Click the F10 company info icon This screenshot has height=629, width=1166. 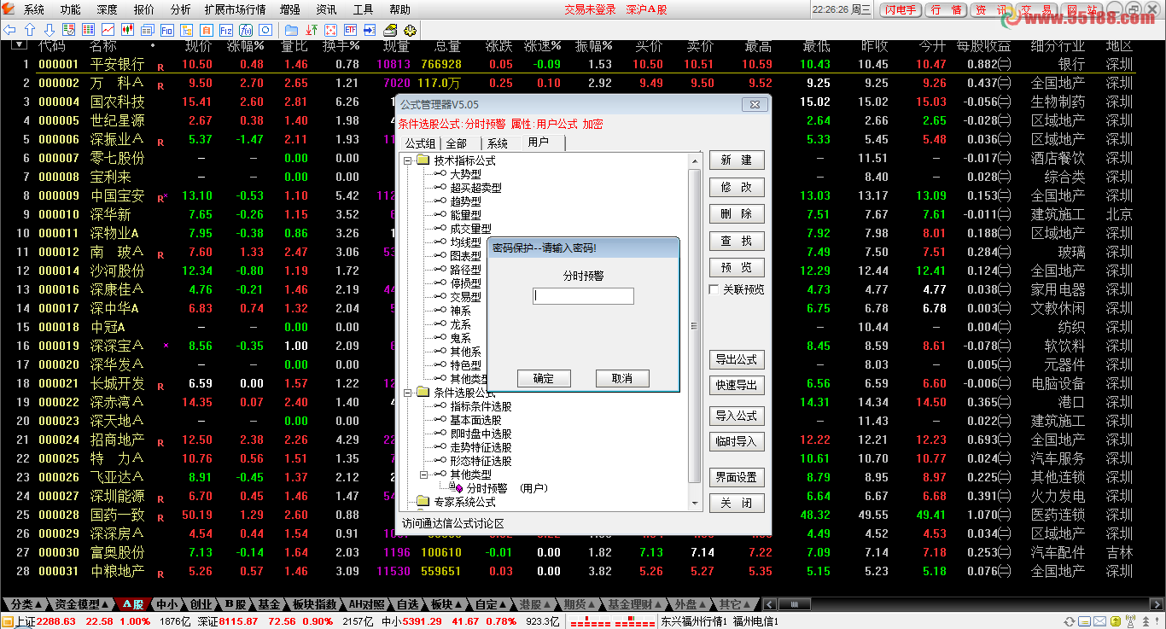tap(167, 30)
